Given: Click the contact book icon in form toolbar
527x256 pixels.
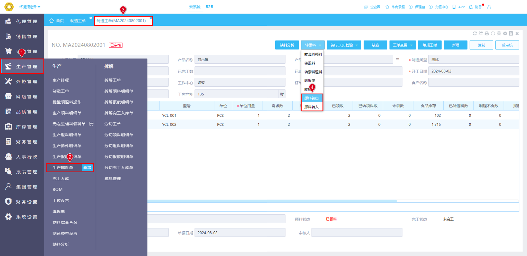Looking at the screenshot, I should [511, 33].
